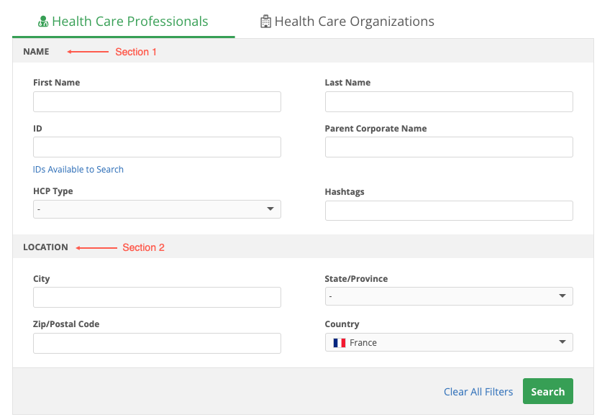
Task: Click the LOCATION section header
Action: pos(45,247)
